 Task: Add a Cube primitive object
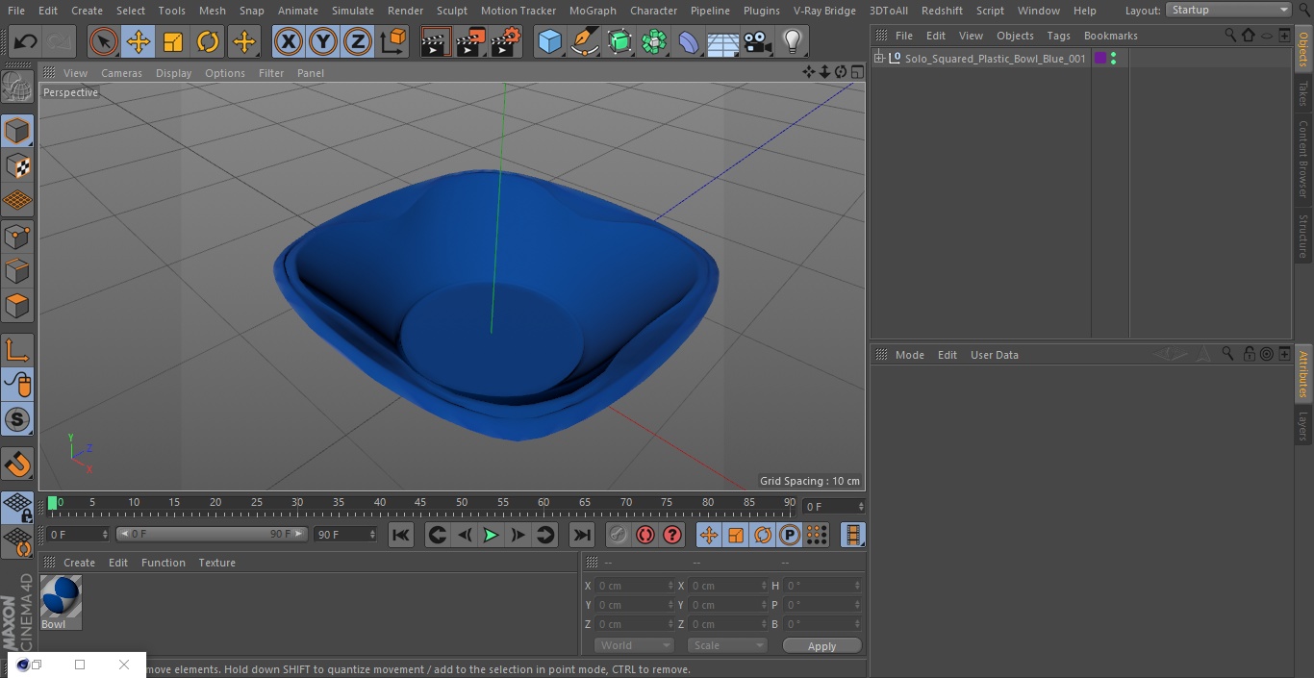coord(549,41)
